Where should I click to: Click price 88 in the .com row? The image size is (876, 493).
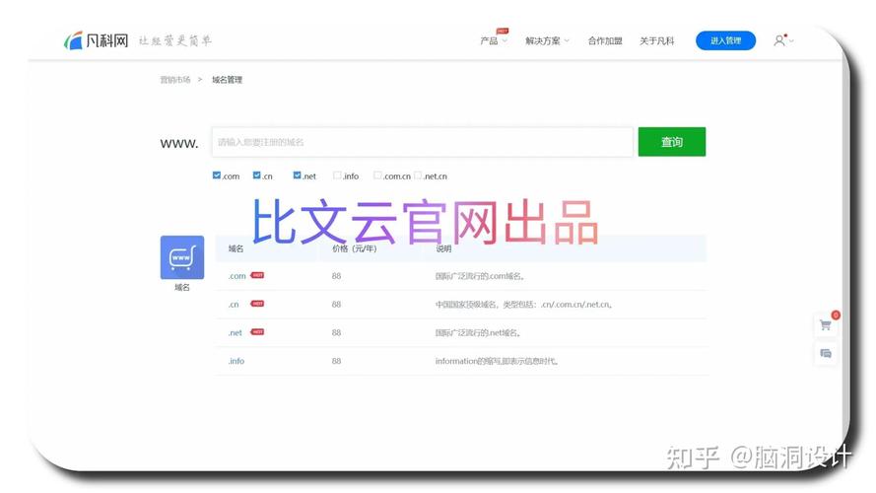(x=336, y=276)
